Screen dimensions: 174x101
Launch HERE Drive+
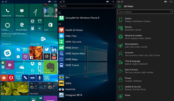point(69,48)
